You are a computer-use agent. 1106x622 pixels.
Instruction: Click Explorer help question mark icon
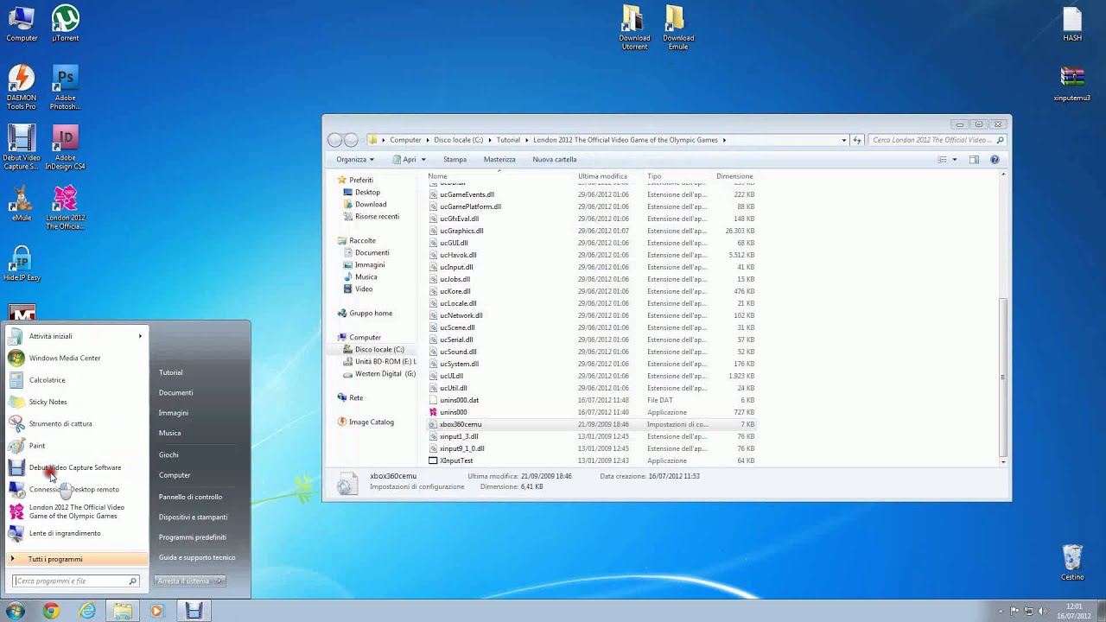pos(995,160)
